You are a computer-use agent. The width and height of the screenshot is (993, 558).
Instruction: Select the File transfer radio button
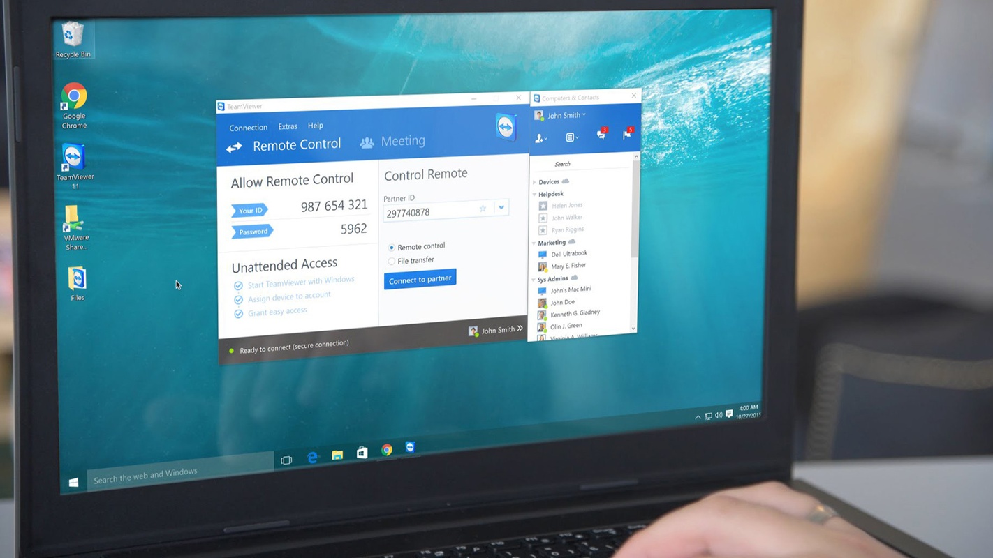click(392, 262)
